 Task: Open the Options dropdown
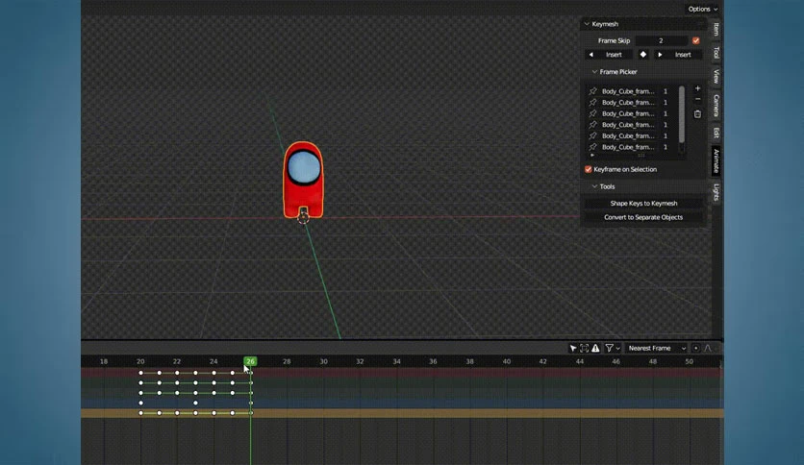tap(702, 9)
